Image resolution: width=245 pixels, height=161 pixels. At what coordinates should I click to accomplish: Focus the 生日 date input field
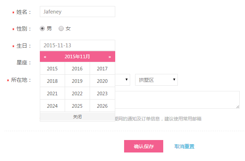77,45
